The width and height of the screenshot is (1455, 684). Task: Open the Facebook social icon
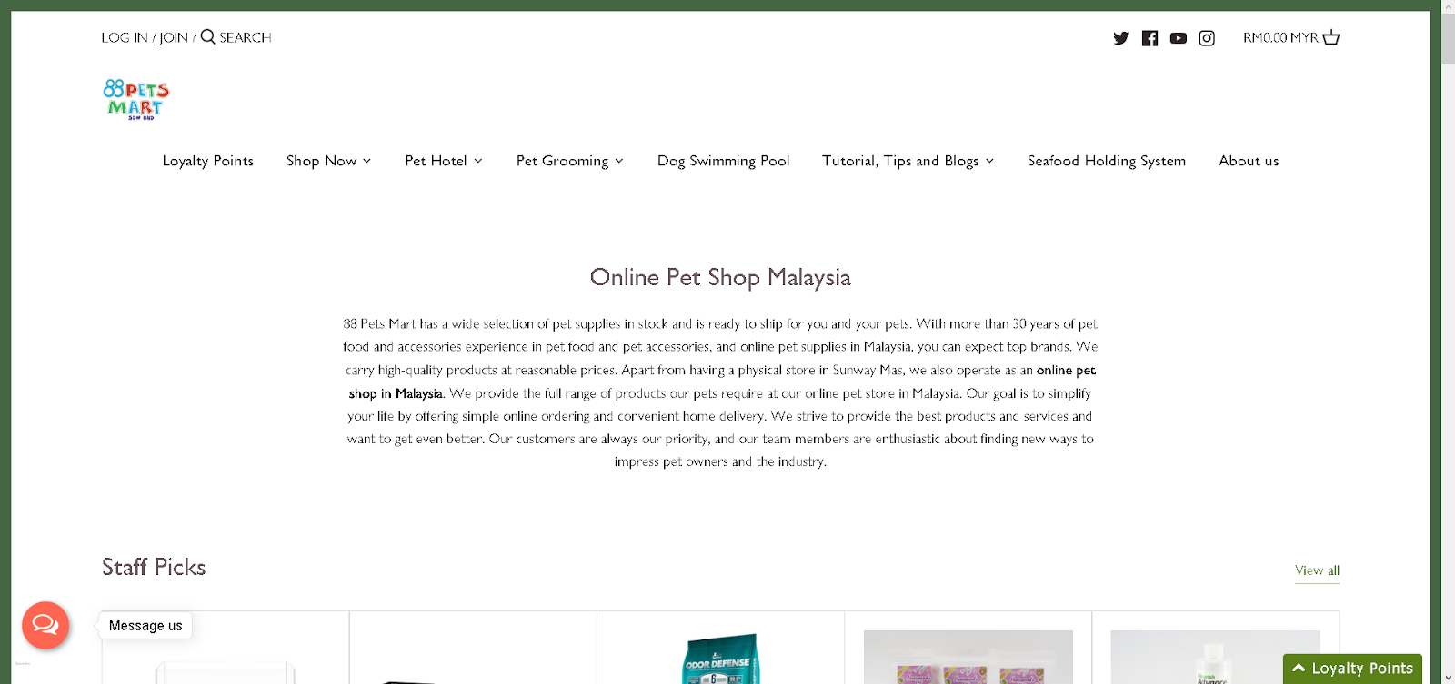(1149, 38)
